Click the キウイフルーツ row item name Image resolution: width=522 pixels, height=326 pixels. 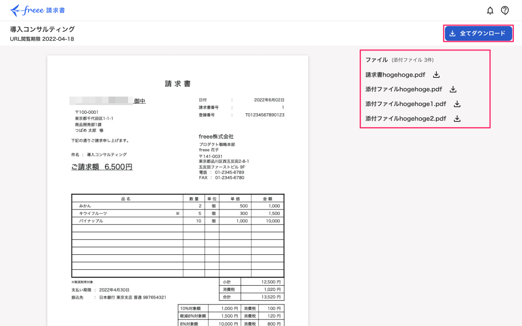pyautogui.click(x=93, y=213)
